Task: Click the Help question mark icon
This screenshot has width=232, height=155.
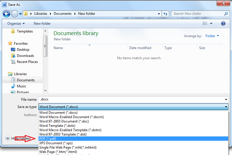Action: click(x=223, y=24)
